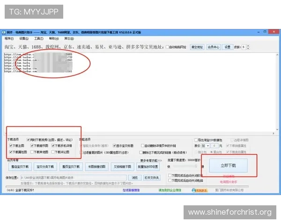Open the 程序(F) menu
The height and width of the screenshot is (224, 281).
pyautogui.click(x=9, y=39)
